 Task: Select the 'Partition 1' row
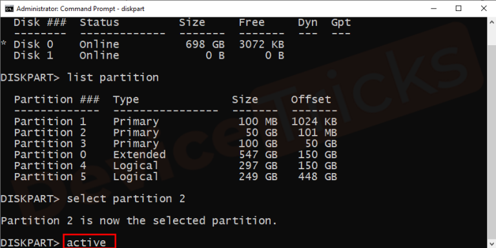[x=176, y=121]
